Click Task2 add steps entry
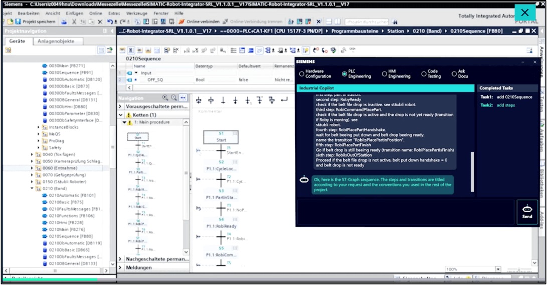This screenshot has width=547, height=285. pos(498,105)
